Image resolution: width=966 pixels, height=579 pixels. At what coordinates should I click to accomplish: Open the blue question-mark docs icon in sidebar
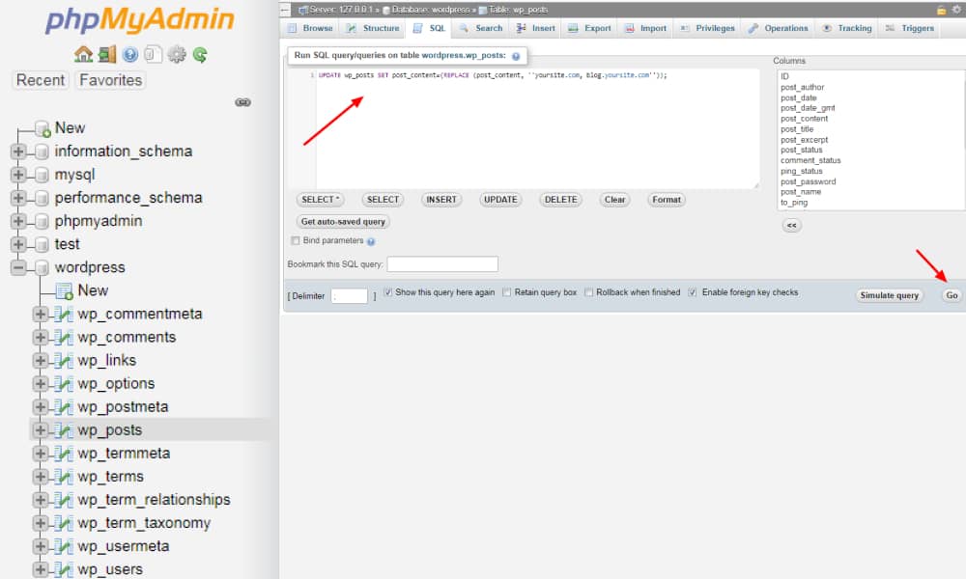(x=130, y=55)
